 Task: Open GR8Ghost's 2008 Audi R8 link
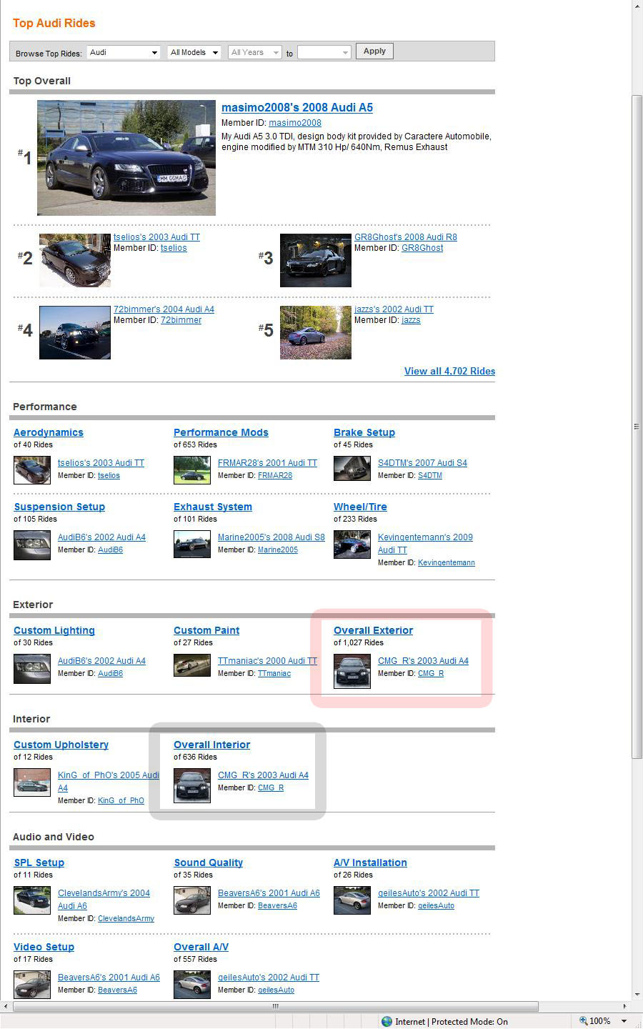click(x=406, y=237)
